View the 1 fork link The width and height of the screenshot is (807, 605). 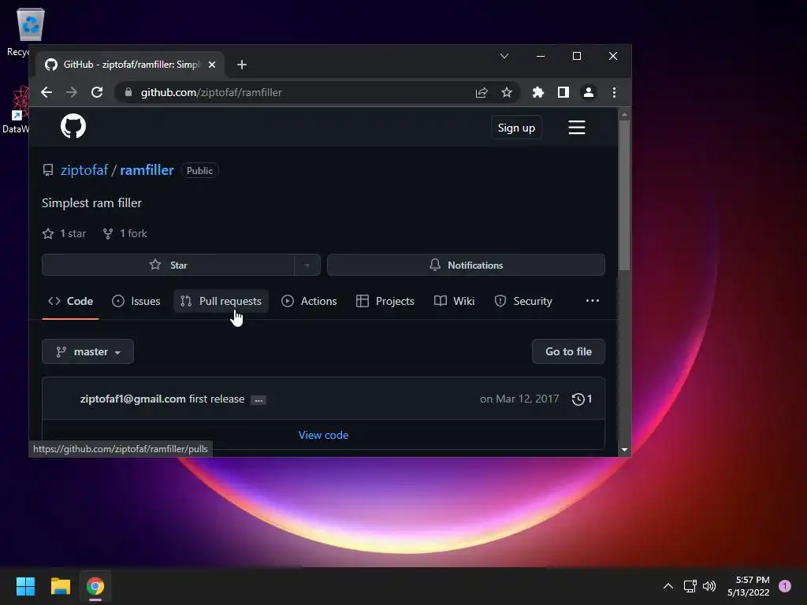click(x=125, y=233)
